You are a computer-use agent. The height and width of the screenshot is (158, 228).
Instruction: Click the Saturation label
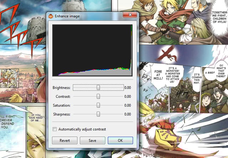(62, 105)
